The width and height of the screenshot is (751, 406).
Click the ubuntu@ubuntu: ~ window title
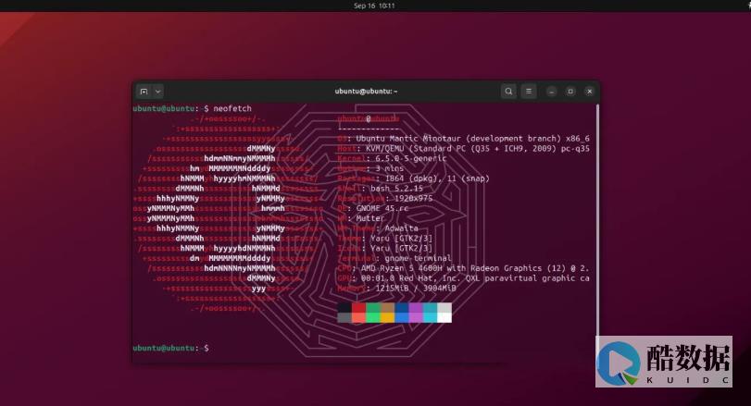367,92
